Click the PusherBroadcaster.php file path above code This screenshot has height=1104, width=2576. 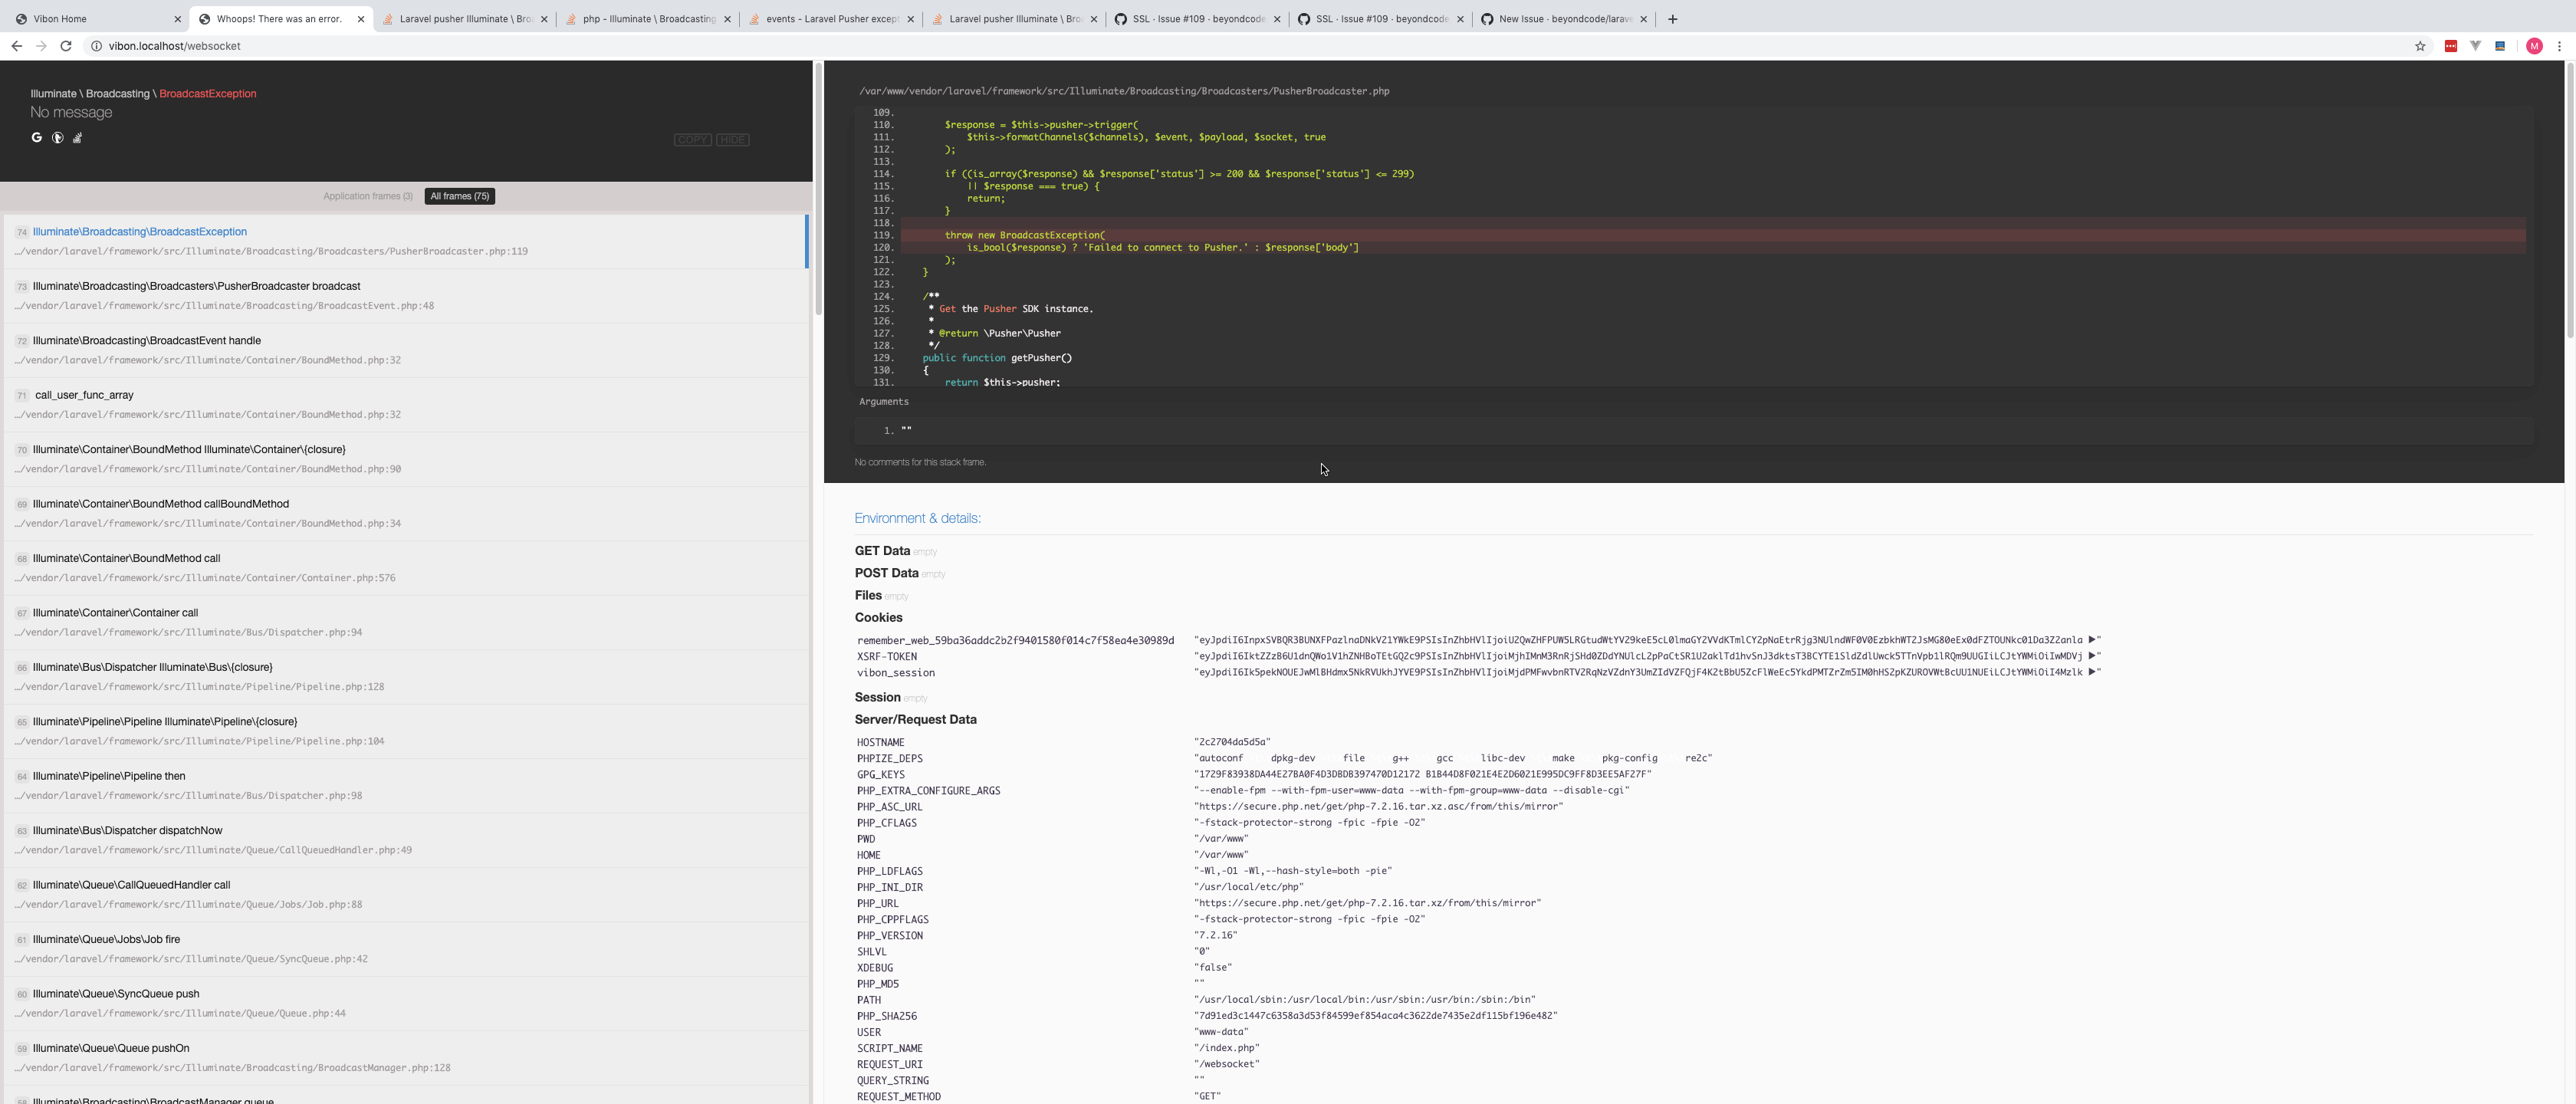[1124, 91]
